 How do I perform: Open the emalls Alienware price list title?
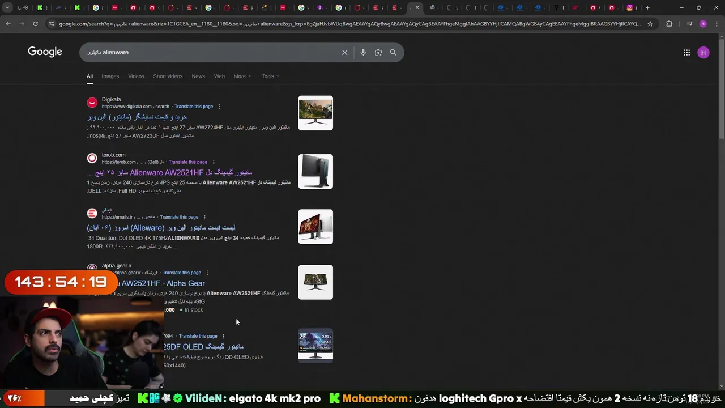tap(161, 228)
